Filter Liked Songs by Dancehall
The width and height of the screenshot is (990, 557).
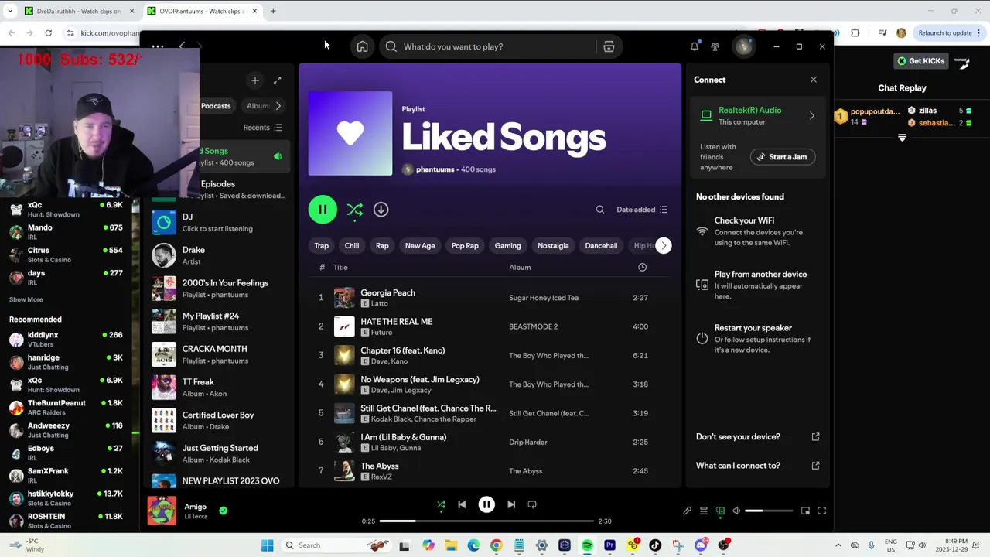pos(601,246)
